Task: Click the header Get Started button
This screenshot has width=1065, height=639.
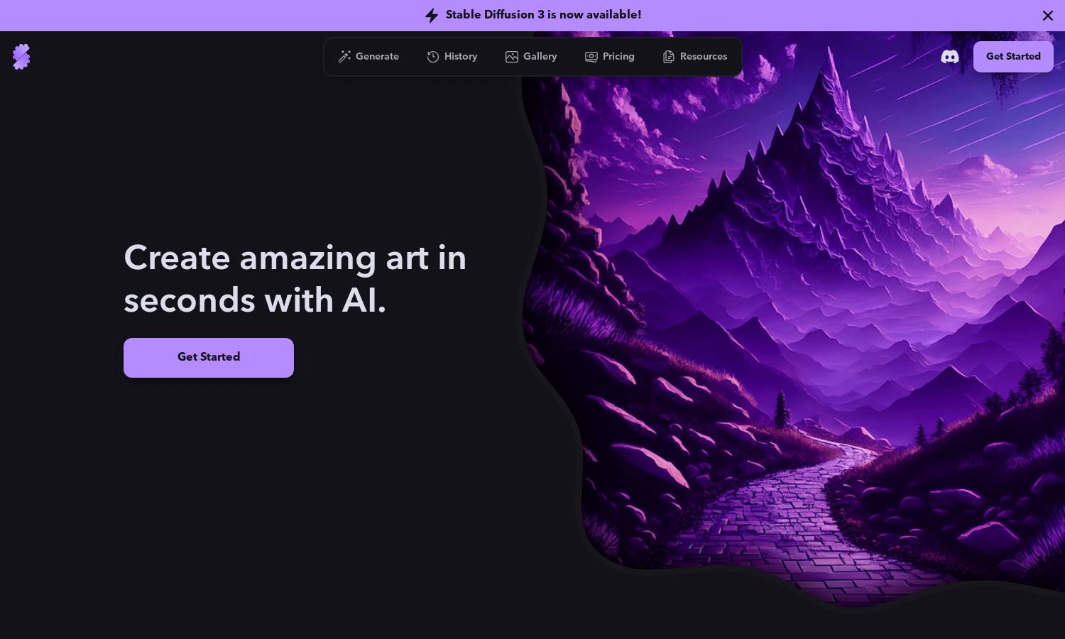Action: pos(1013,57)
